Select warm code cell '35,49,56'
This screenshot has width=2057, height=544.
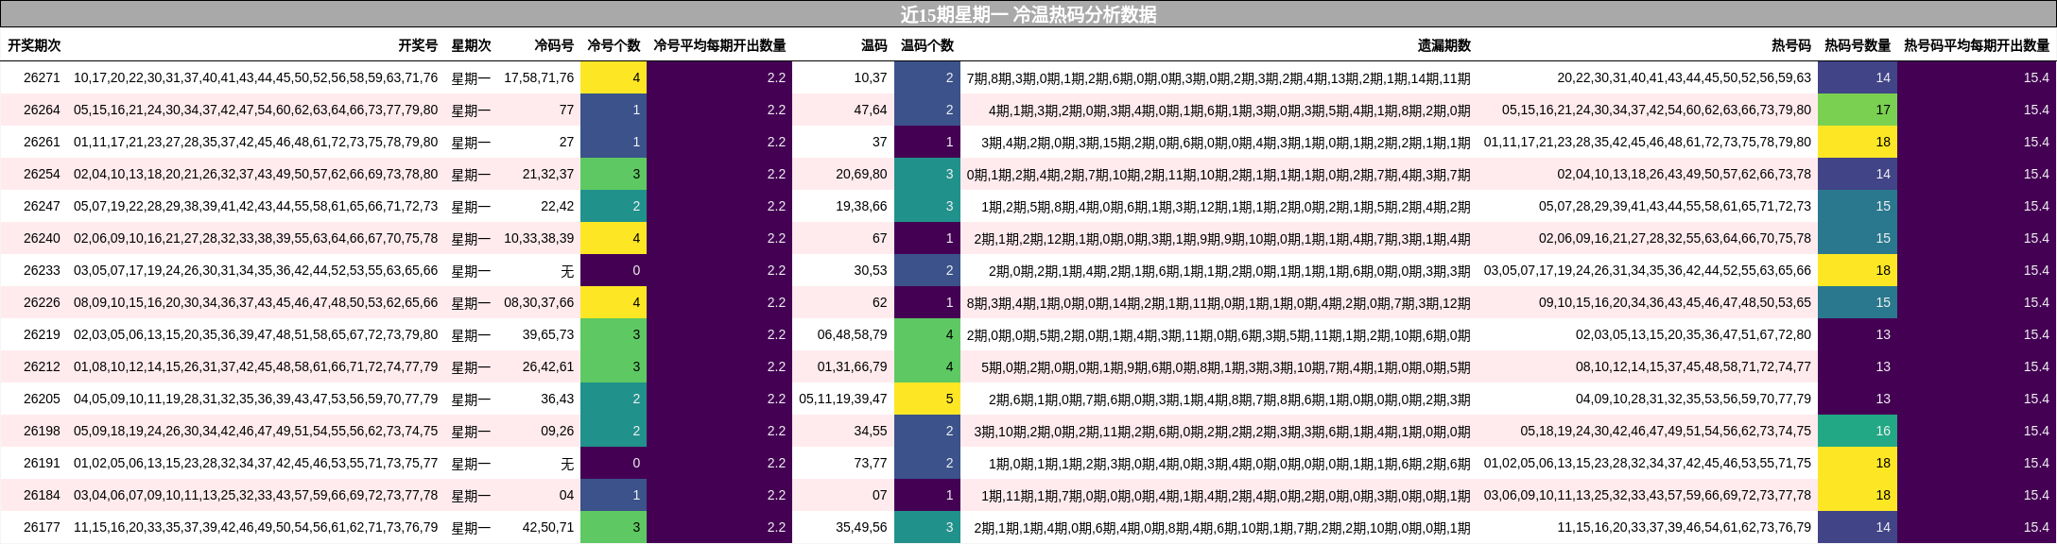pos(862,527)
